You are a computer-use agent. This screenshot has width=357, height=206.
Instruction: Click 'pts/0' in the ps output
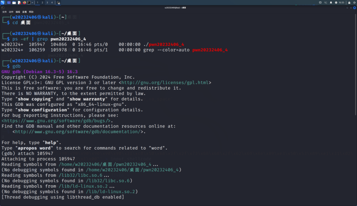101,44
